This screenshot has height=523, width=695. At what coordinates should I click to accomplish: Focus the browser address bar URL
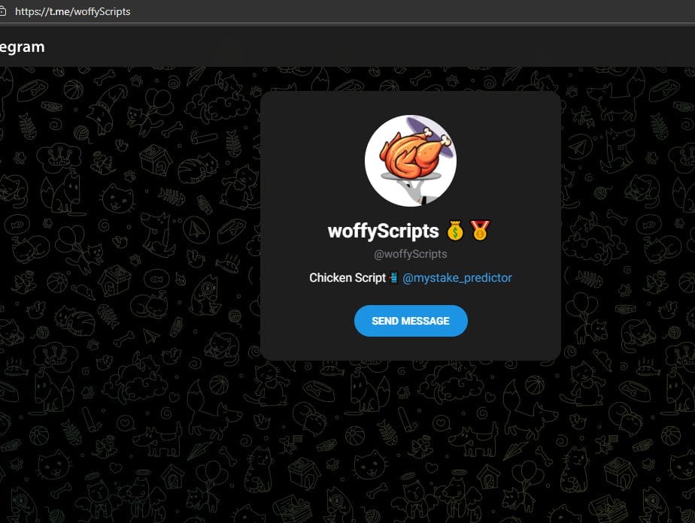(73, 11)
